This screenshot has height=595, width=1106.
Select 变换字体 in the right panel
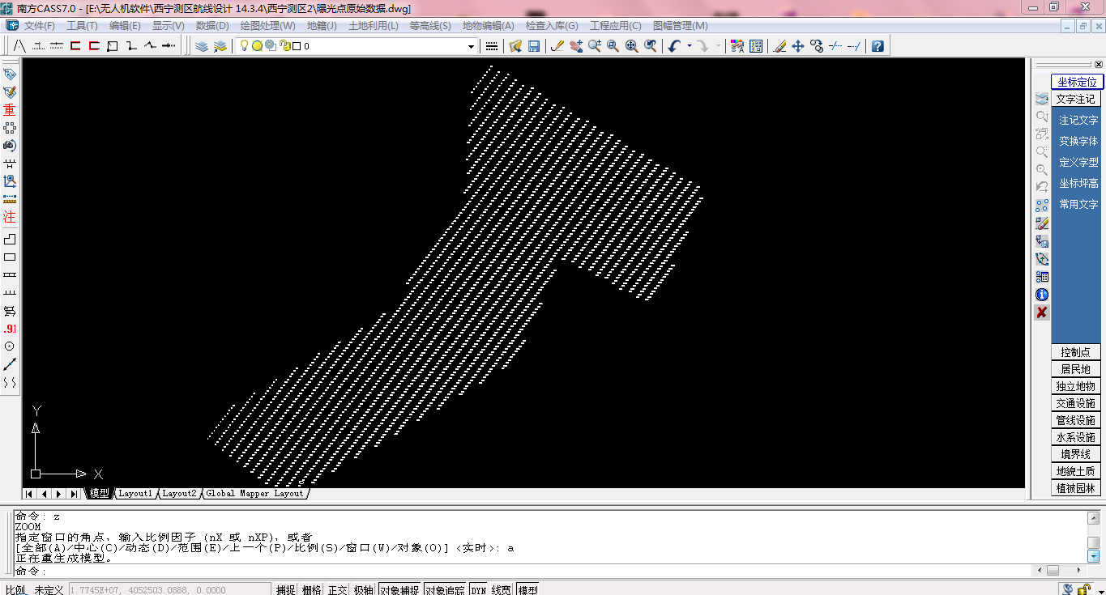coord(1078,141)
